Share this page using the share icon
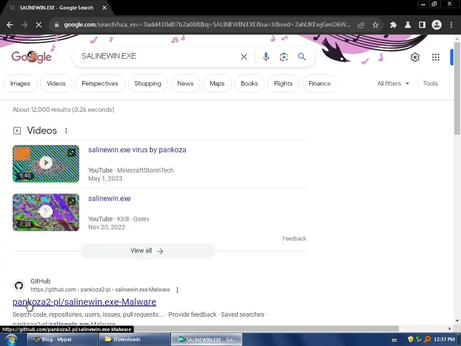Viewport: 461px width, 346px height. click(x=361, y=25)
